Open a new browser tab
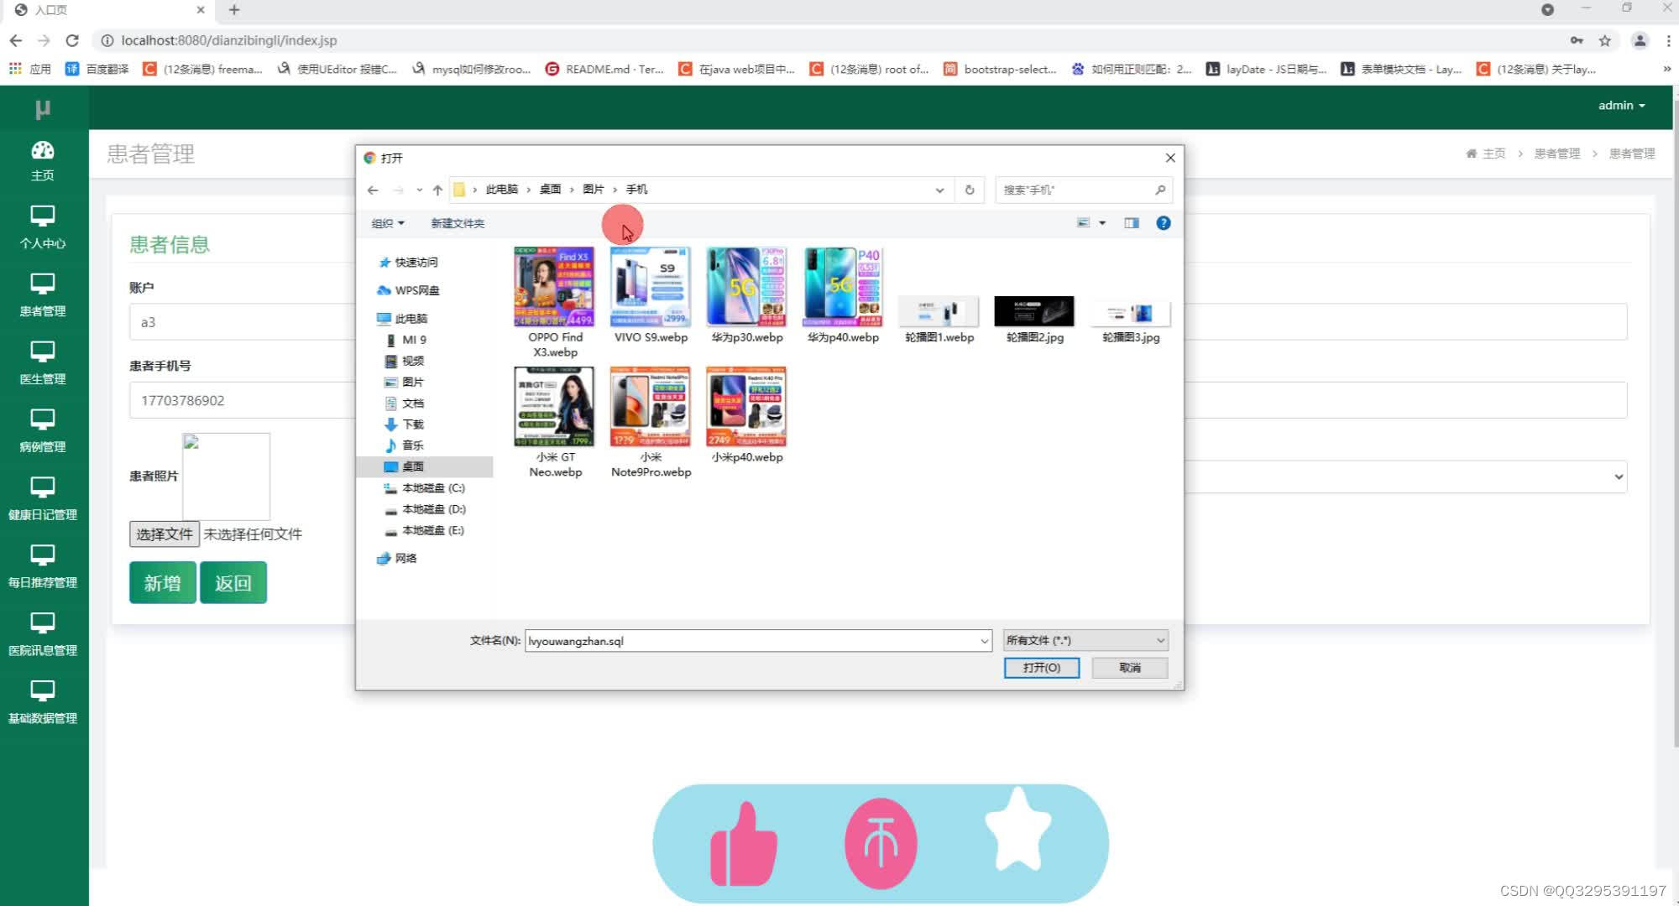The width and height of the screenshot is (1679, 906). [234, 10]
